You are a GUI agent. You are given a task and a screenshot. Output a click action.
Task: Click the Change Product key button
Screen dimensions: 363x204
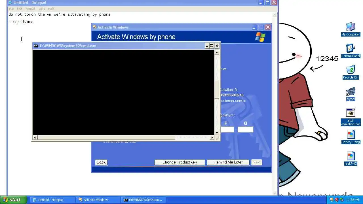[180, 162]
